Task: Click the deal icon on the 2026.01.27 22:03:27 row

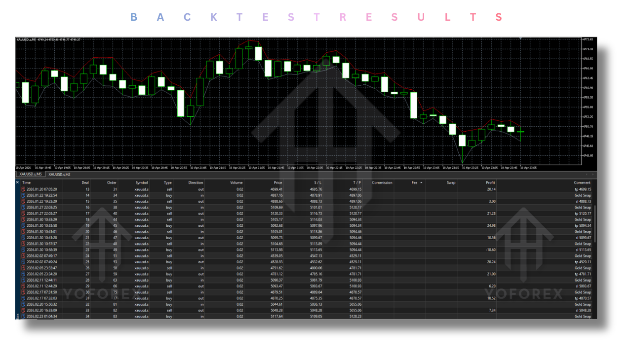Action: [x=23, y=213]
